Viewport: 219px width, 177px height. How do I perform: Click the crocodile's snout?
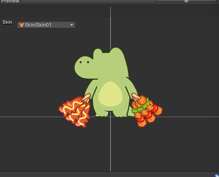[83, 67]
